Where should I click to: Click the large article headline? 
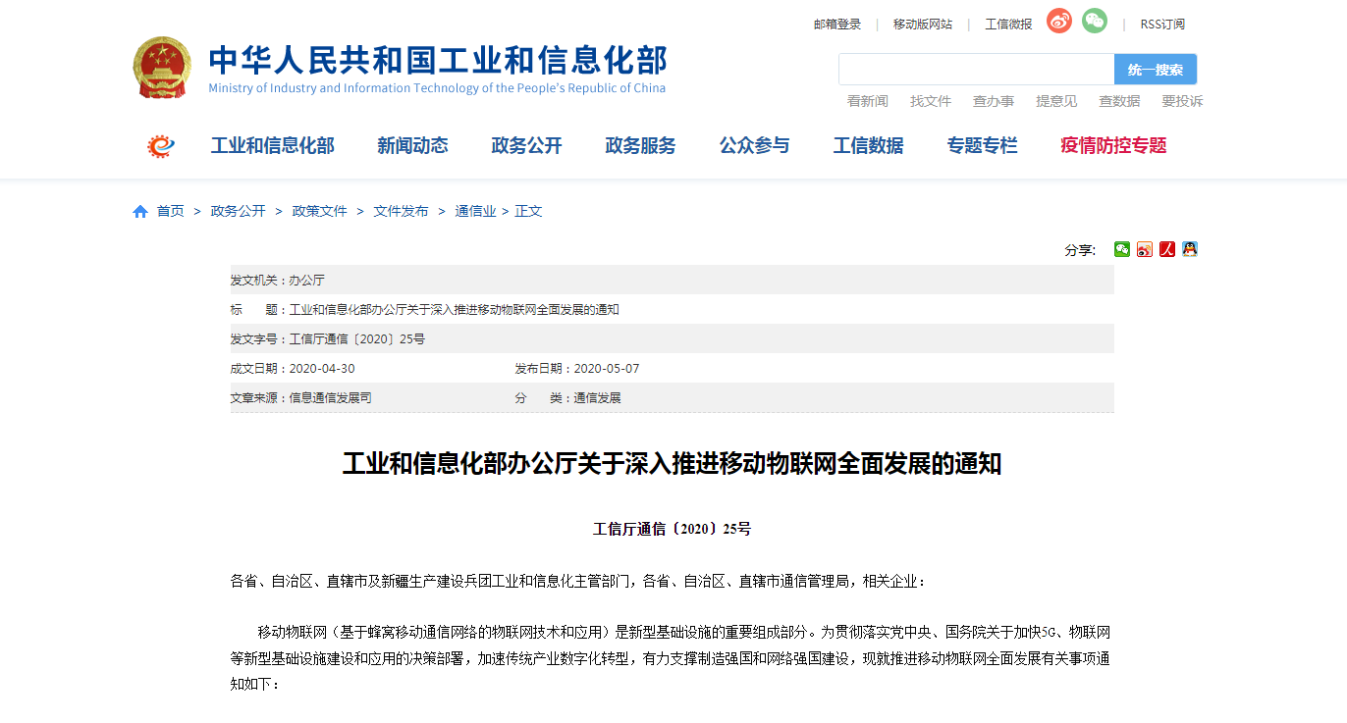(x=673, y=464)
